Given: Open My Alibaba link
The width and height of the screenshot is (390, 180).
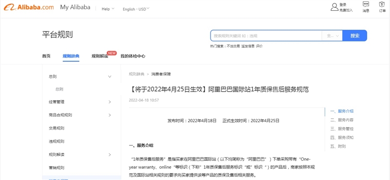Looking at the screenshot, I should [75, 7].
